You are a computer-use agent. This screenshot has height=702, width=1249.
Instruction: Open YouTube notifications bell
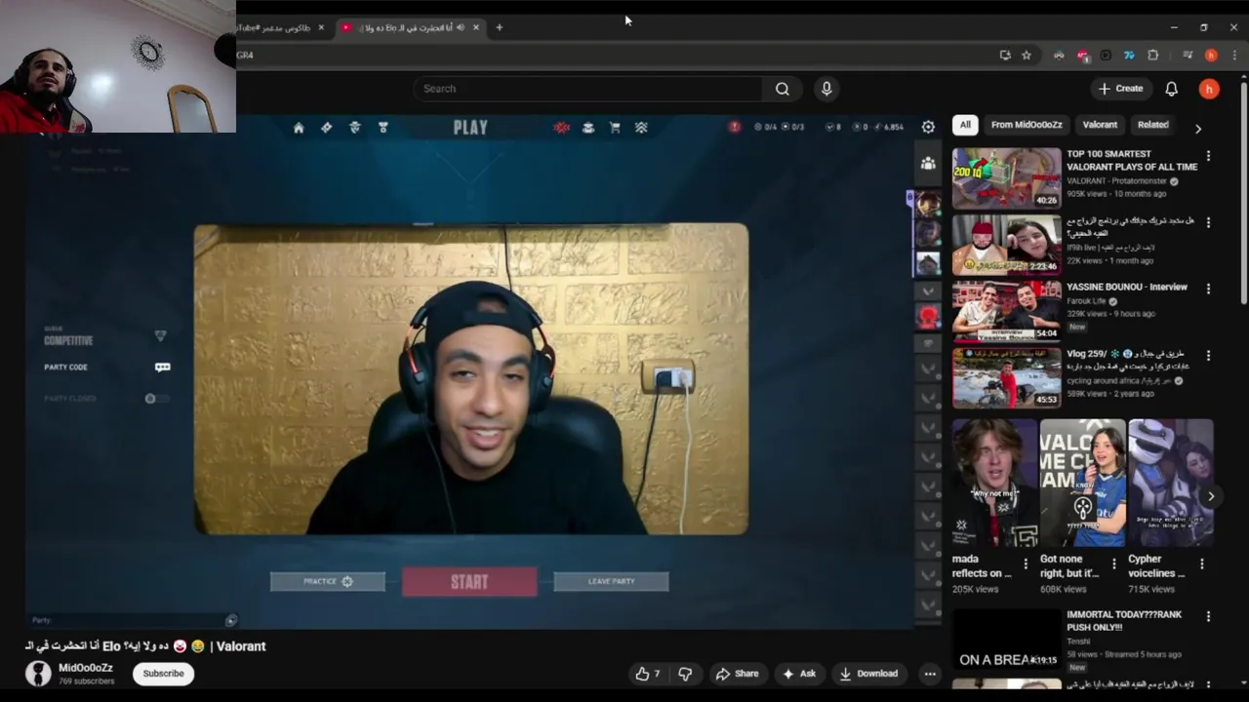1171,89
